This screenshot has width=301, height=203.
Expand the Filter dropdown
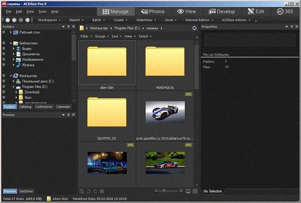coord(85,36)
